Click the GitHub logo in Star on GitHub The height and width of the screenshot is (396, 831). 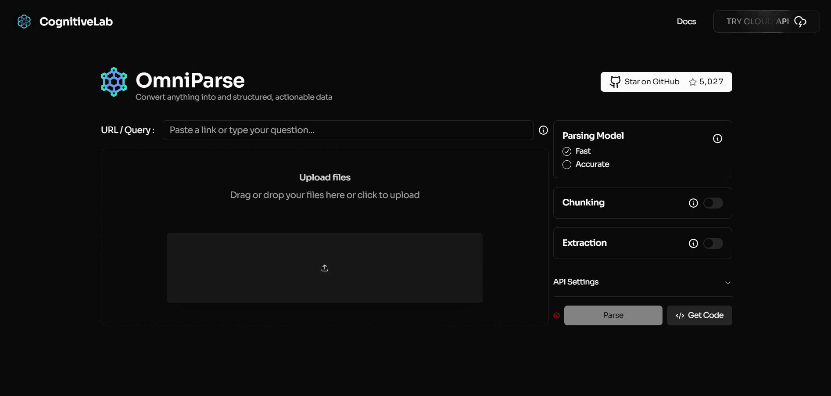pos(616,82)
